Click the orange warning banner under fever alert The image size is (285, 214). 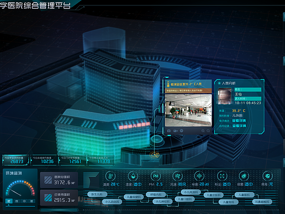[x=188, y=91]
